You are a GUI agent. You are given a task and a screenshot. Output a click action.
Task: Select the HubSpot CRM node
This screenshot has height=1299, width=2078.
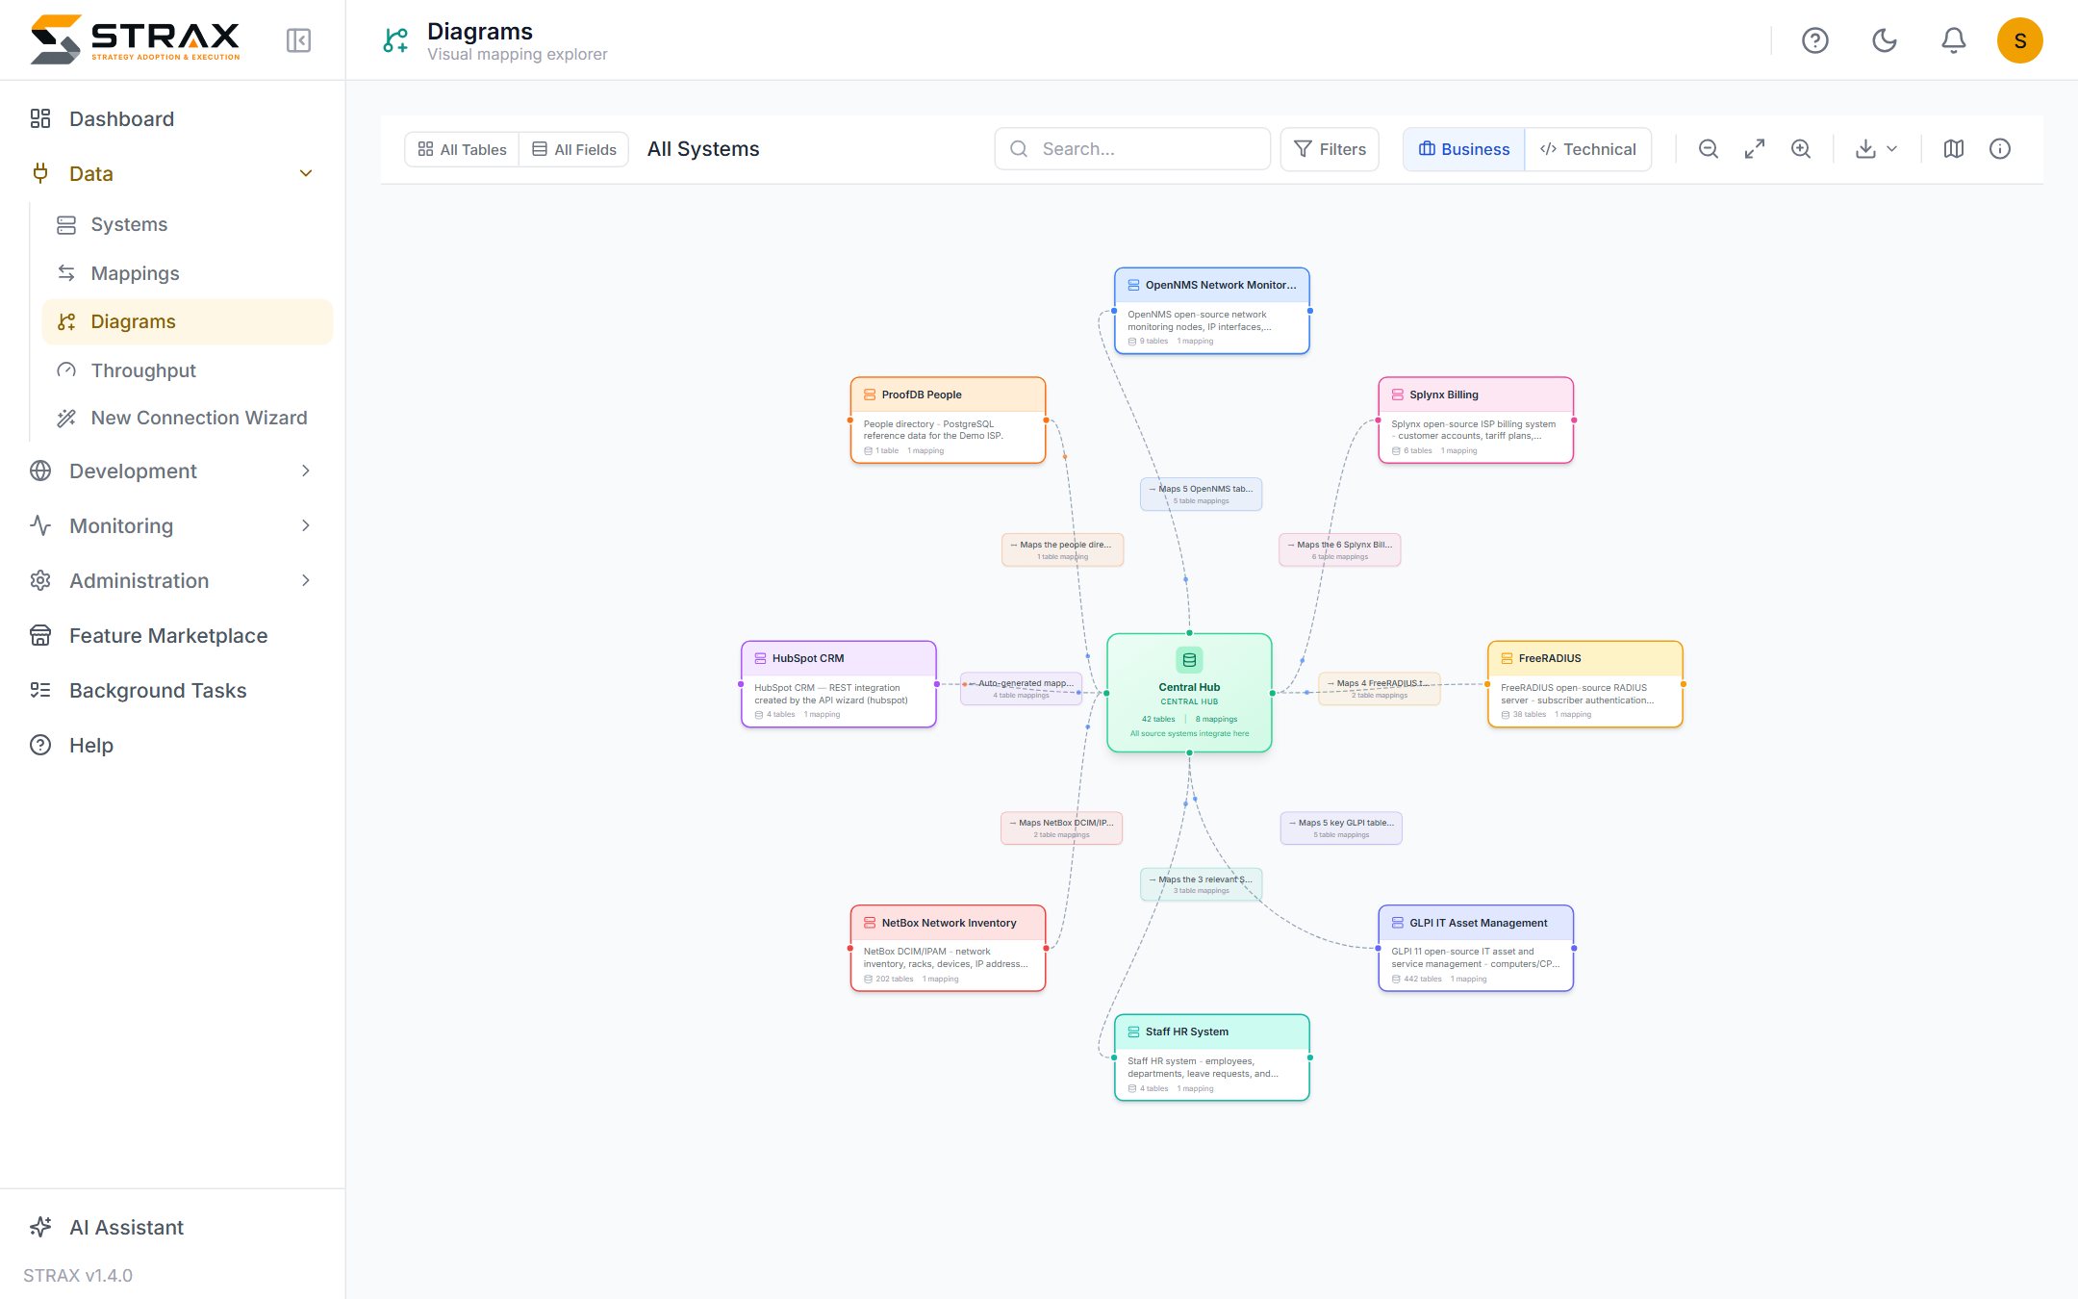[838, 684]
